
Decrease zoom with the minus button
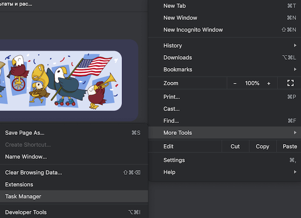pyautogui.click(x=235, y=83)
